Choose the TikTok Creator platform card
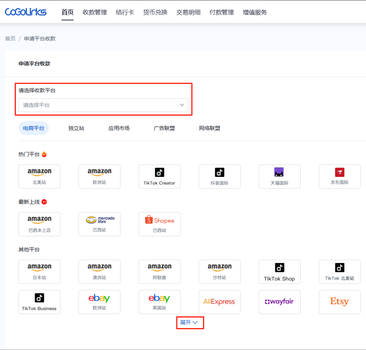The image size is (366, 350). 159,177
